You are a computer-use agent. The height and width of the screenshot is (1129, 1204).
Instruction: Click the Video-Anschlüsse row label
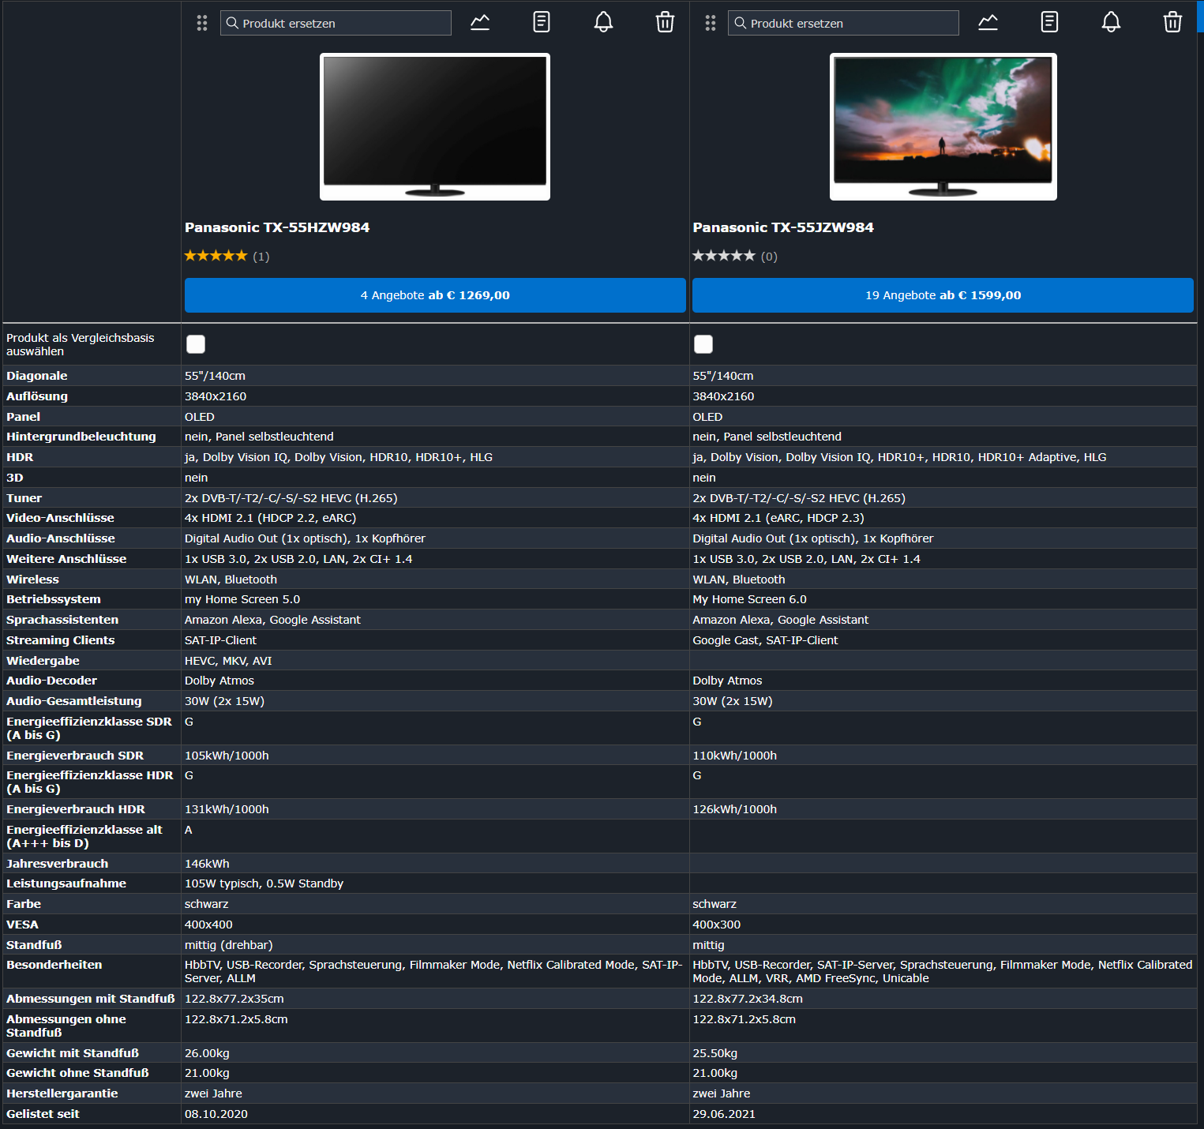click(60, 518)
